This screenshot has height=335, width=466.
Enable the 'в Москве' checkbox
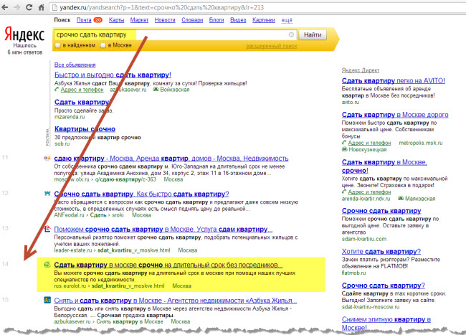pyautogui.click(x=103, y=45)
